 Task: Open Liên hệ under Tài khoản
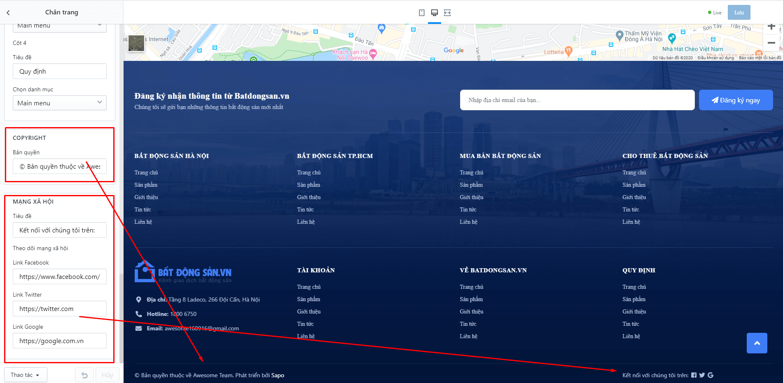pos(306,336)
